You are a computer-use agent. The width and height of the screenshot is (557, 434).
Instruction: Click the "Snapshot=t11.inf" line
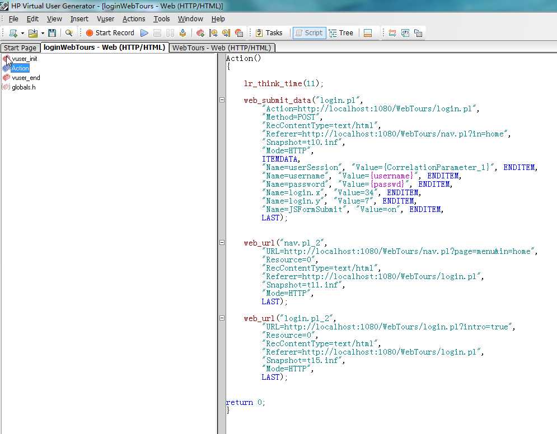coord(303,285)
